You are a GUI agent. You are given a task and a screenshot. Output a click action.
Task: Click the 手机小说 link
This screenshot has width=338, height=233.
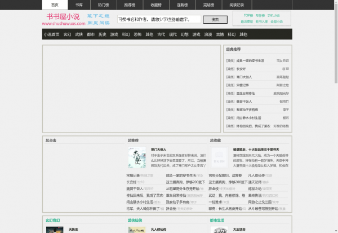pyautogui.click(x=273, y=15)
